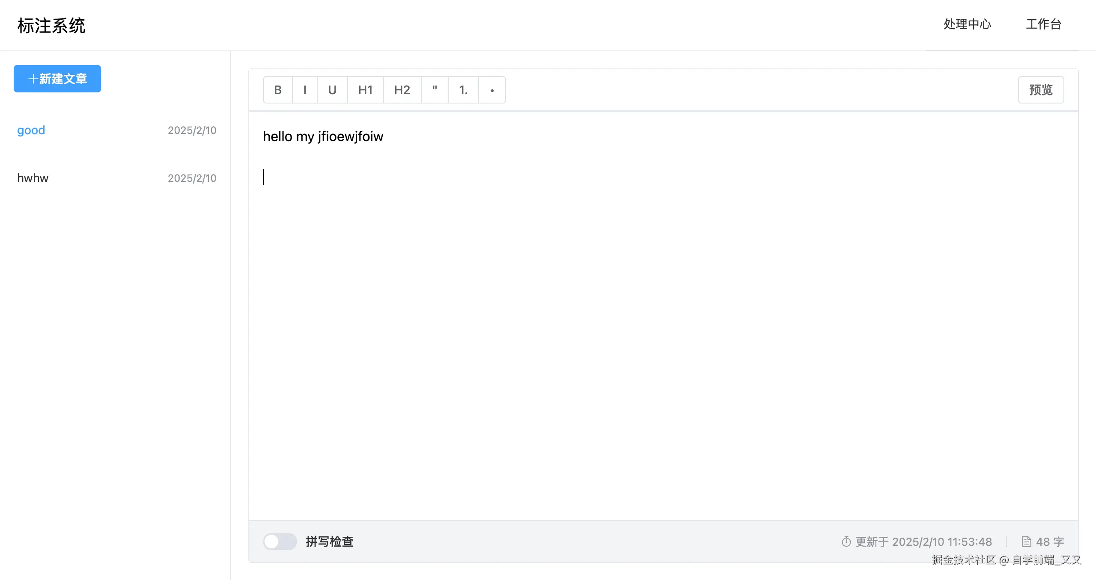The height and width of the screenshot is (580, 1096).
Task: Set Heading 2 style
Action: [x=402, y=90]
